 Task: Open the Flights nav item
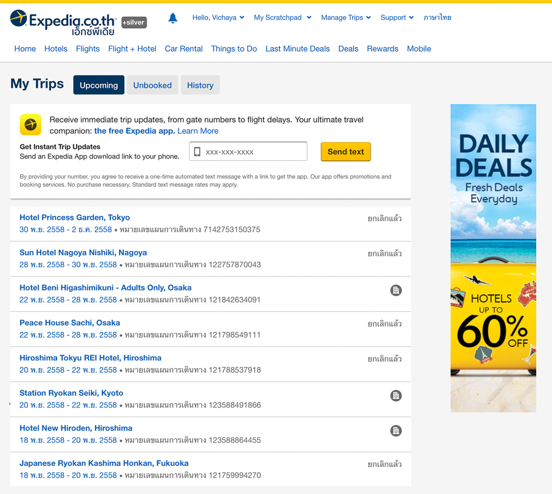(88, 48)
